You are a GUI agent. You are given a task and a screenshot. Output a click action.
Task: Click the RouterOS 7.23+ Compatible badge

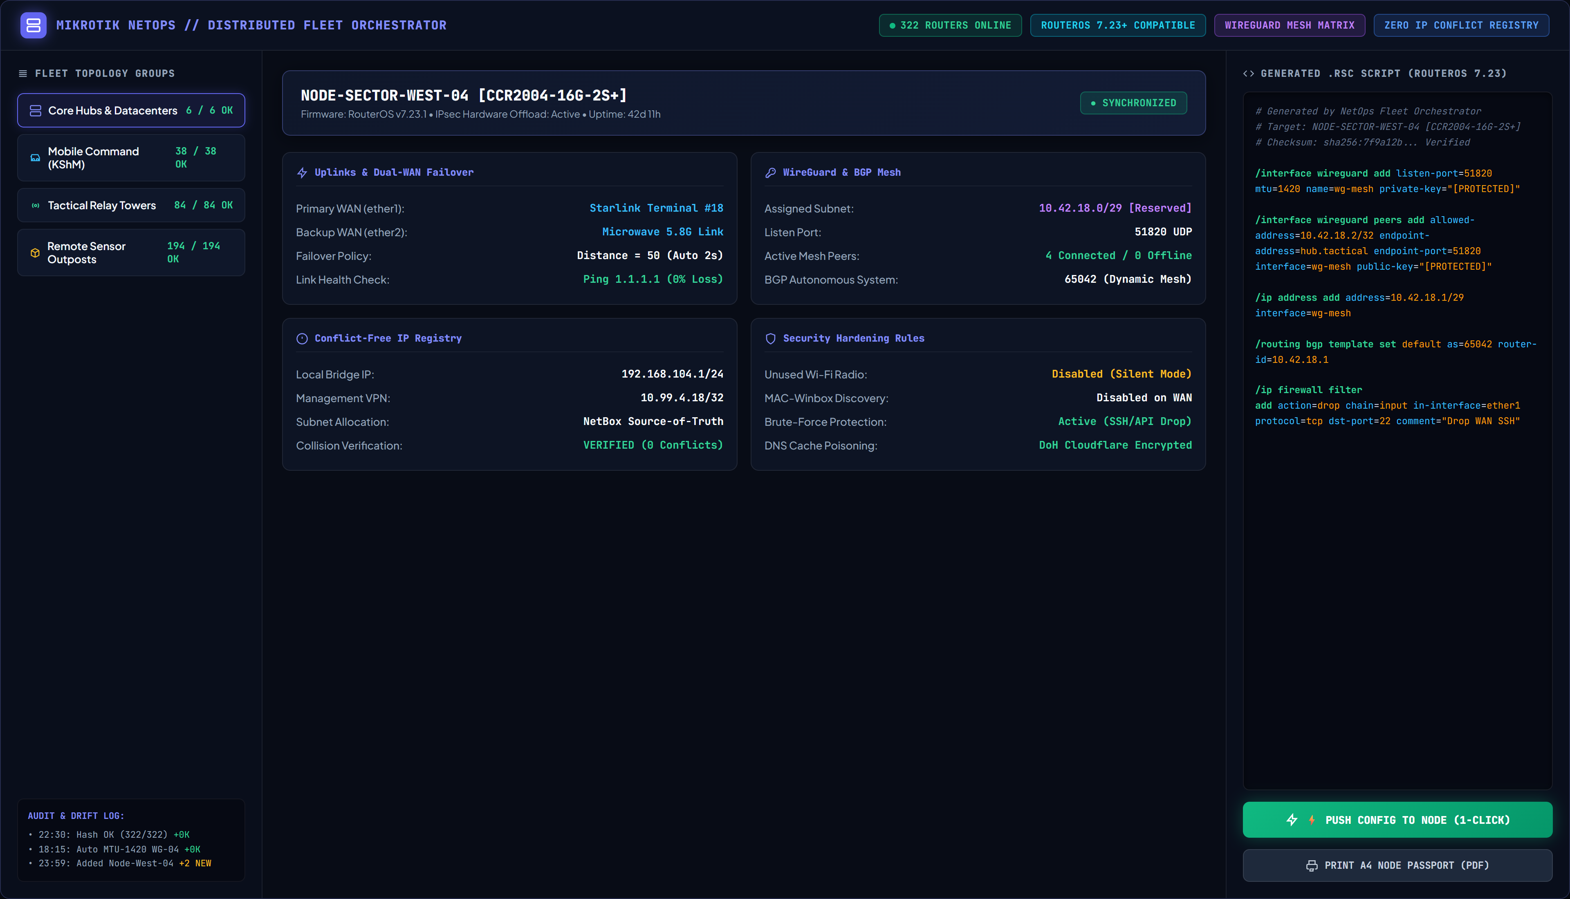pyautogui.click(x=1117, y=25)
